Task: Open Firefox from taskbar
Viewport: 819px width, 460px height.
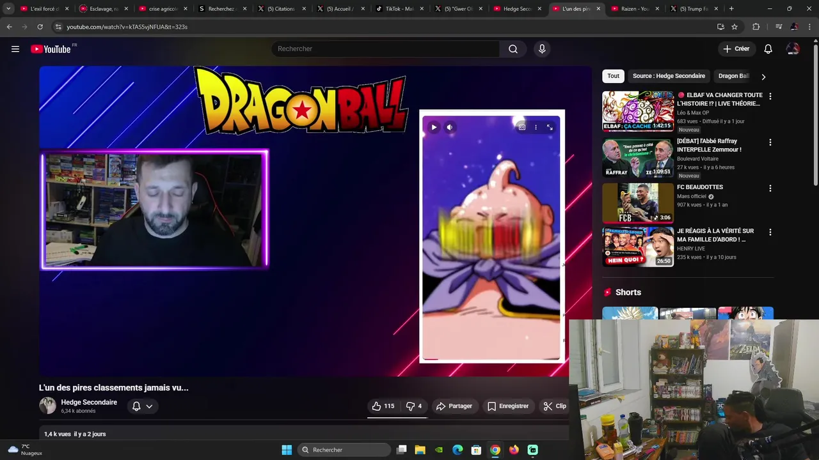Action: 514,450
